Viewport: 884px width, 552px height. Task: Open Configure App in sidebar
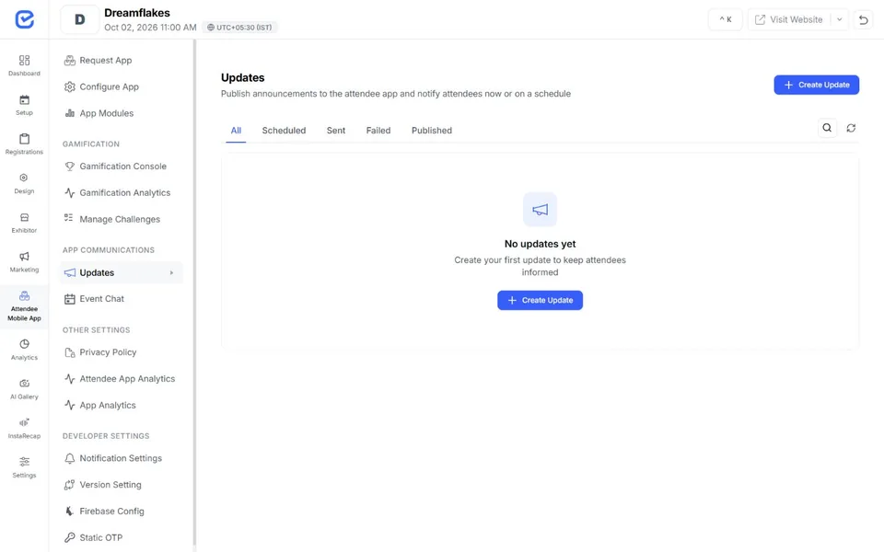[x=122, y=86]
